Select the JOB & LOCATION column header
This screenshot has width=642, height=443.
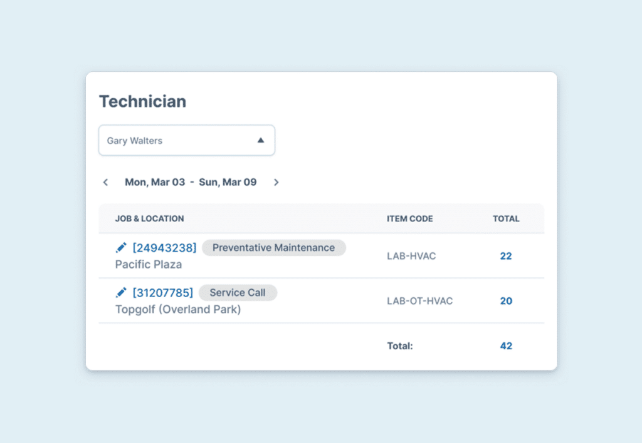149,219
